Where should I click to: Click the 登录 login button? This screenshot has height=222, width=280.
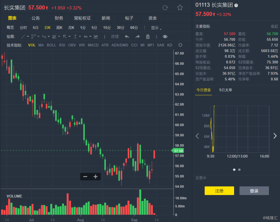[254, 191]
